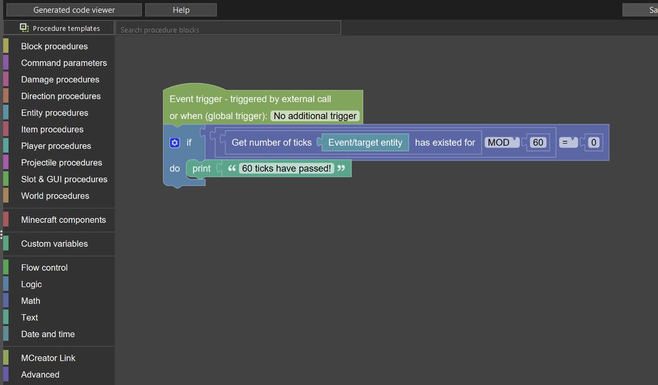Open Math blocks category

(31, 301)
